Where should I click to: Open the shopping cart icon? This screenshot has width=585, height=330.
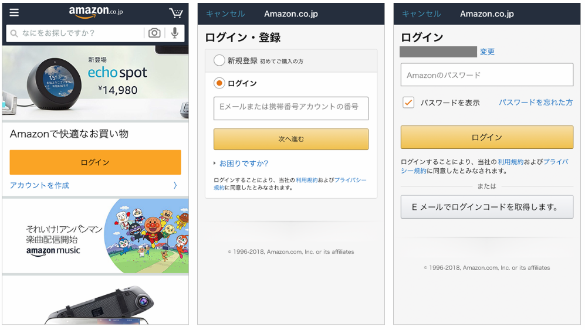(x=175, y=13)
